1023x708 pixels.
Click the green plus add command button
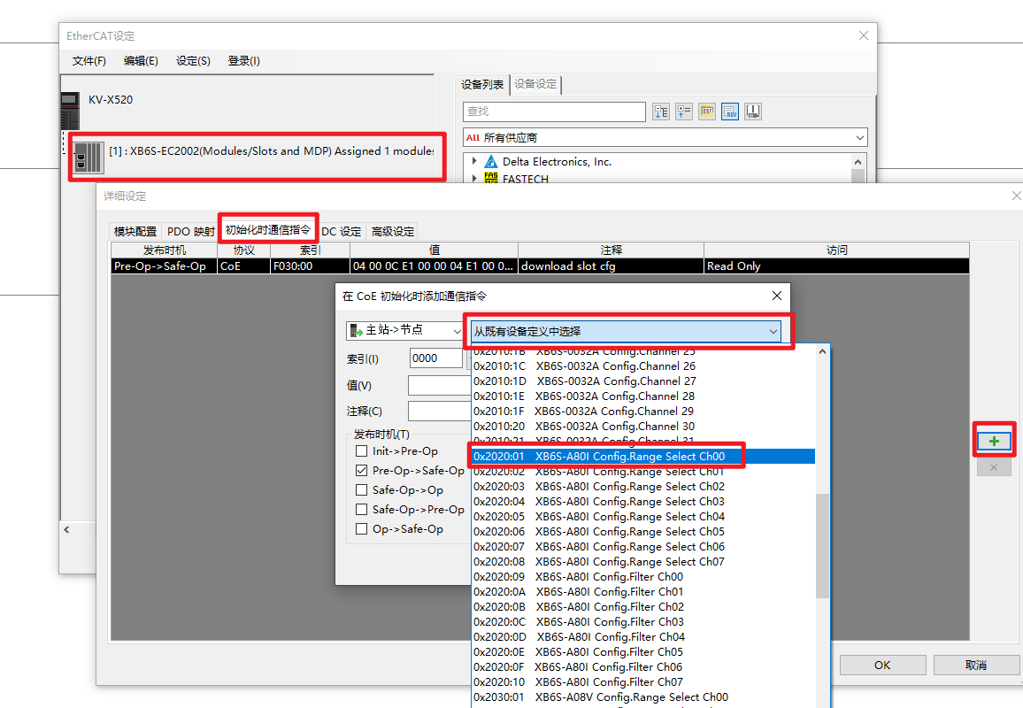tap(994, 441)
